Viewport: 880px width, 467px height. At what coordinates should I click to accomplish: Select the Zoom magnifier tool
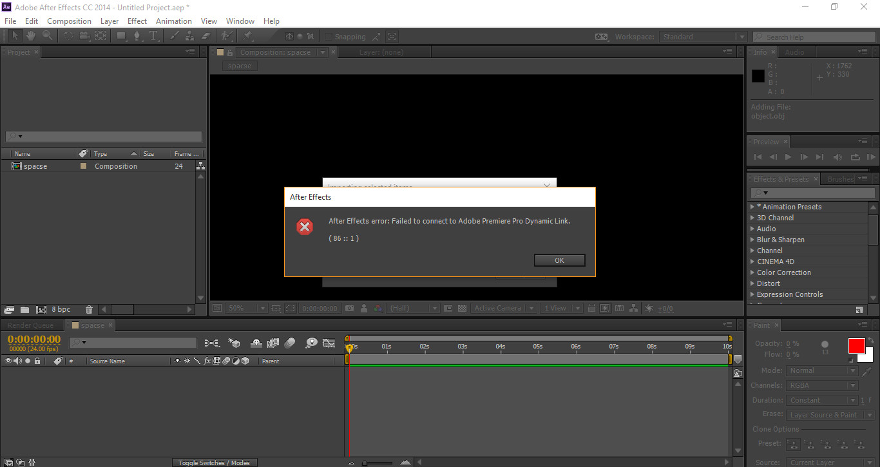[x=48, y=36]
